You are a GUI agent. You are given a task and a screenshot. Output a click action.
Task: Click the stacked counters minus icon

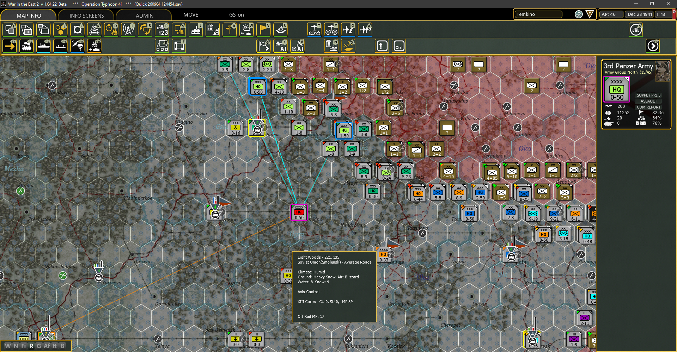point(44,30)
